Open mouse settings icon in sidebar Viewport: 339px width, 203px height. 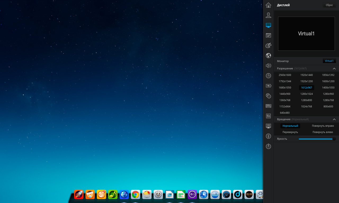pos(268,96)
